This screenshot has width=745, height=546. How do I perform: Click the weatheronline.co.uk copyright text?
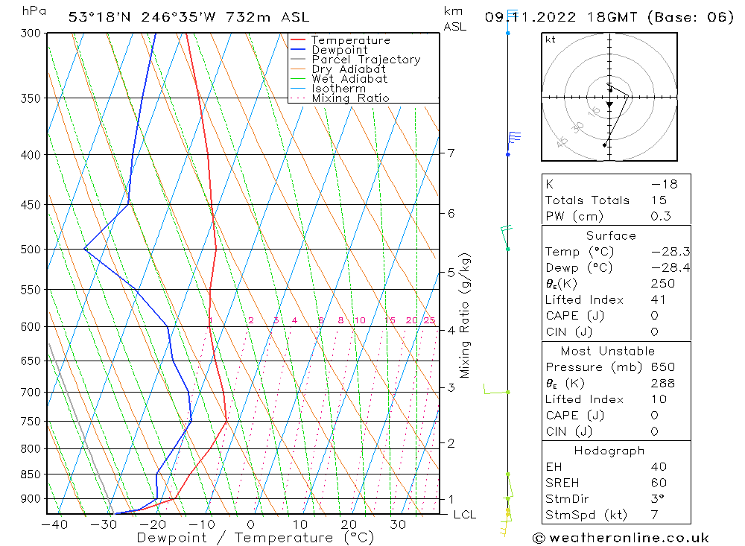pos(621,538)
